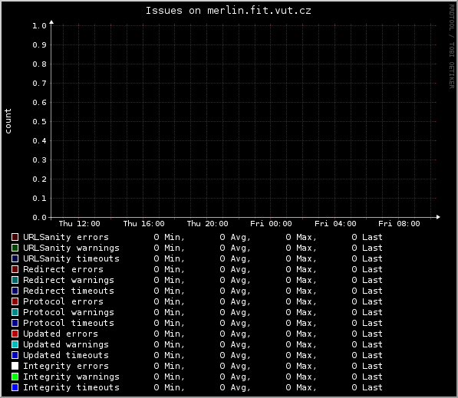The height and width of the screenshot is (398, 458).
Task: Select the Integrity timeouts blue swatch
Action: pyautogui.click(x=15, y=387)
